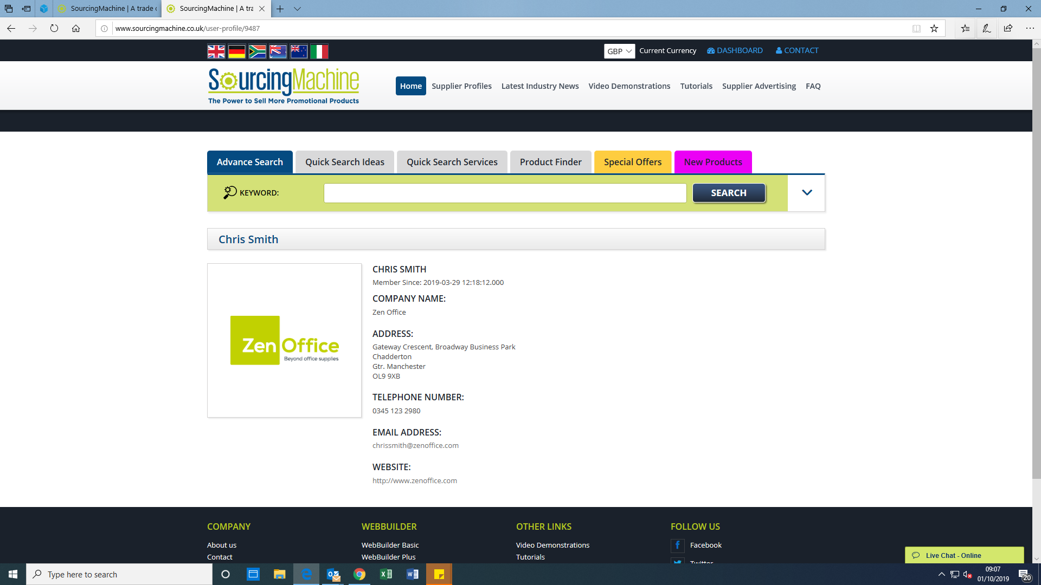The height and width of the screenshot is (585, 1041).
Task: Open Chrome from the taskbar
Action: click(x=359, y=574)
